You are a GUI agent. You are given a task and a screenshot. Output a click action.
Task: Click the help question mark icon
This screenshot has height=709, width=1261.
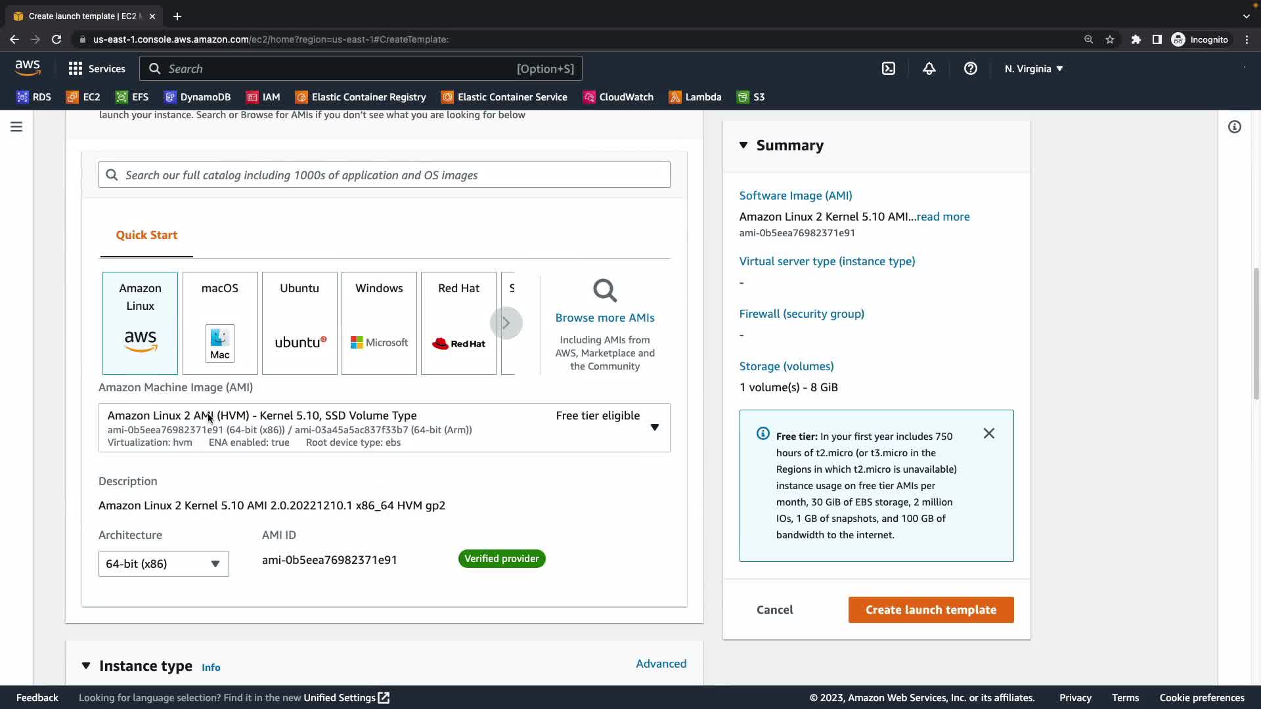(x=970, y=68)
